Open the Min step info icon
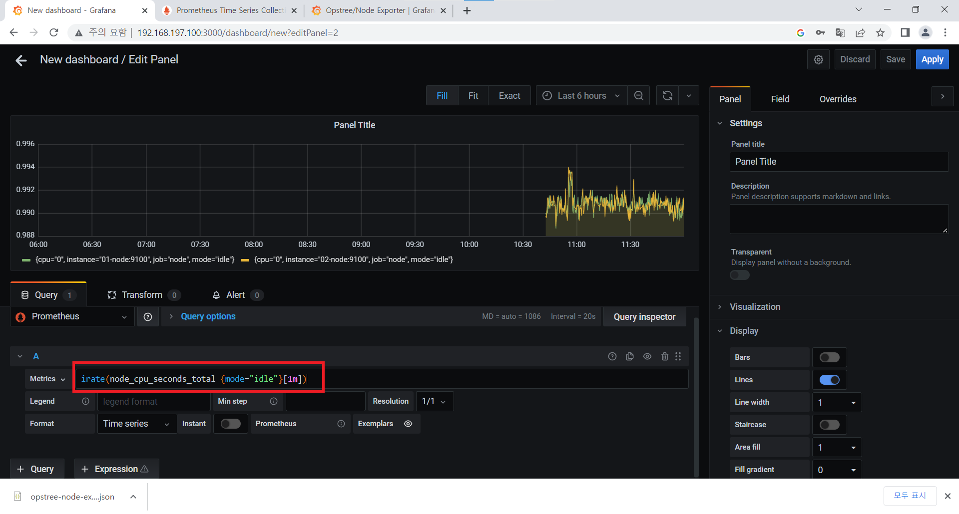The image size is (959, 514). [274, 401]
